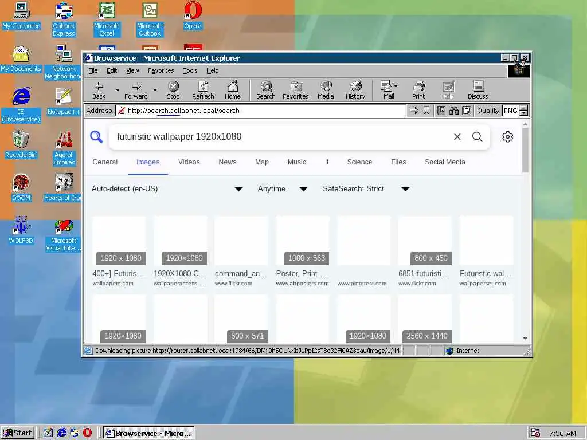Click the page vertical scrollbar thumb

click(x=525, y=150)
